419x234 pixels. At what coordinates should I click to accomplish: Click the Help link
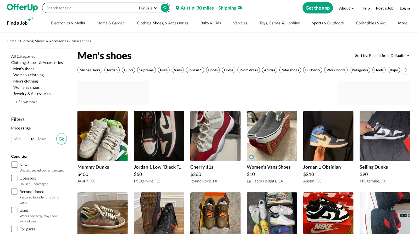click(x=365, y=8)
